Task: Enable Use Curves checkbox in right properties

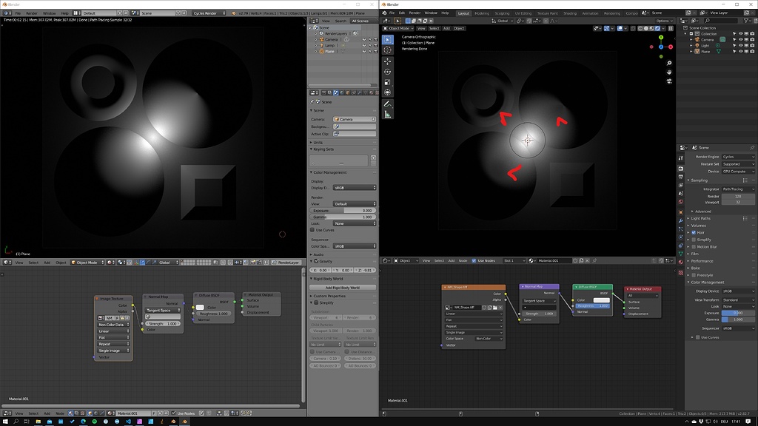Action: pos(697,337)
